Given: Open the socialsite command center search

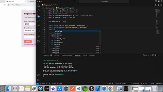Looking at the screenshot, I should 104,1.
